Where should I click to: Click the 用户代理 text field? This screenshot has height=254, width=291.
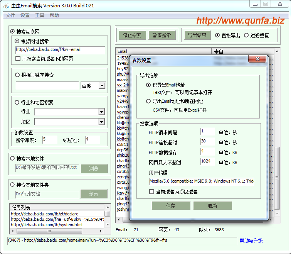point(202,181)
